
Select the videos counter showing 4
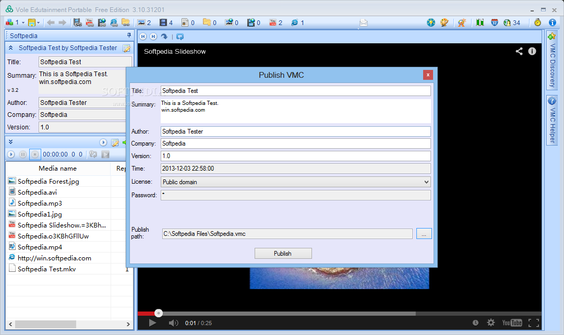coord(166,22)
